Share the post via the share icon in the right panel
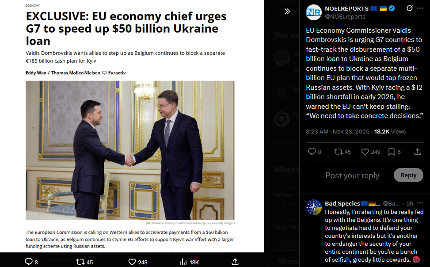This screenshot has height=267, width=430. (x=417, y=152)
